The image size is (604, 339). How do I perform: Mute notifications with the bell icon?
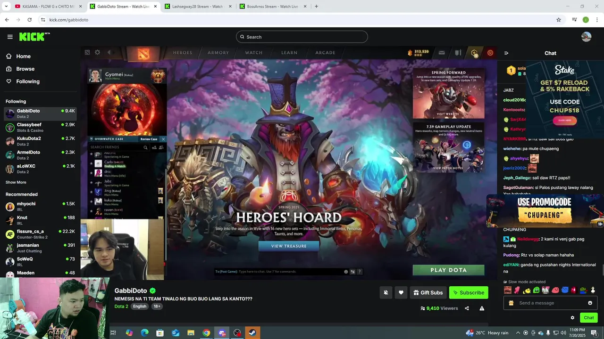pos(386,292)
